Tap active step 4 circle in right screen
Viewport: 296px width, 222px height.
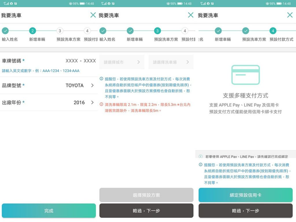[273, 31]
